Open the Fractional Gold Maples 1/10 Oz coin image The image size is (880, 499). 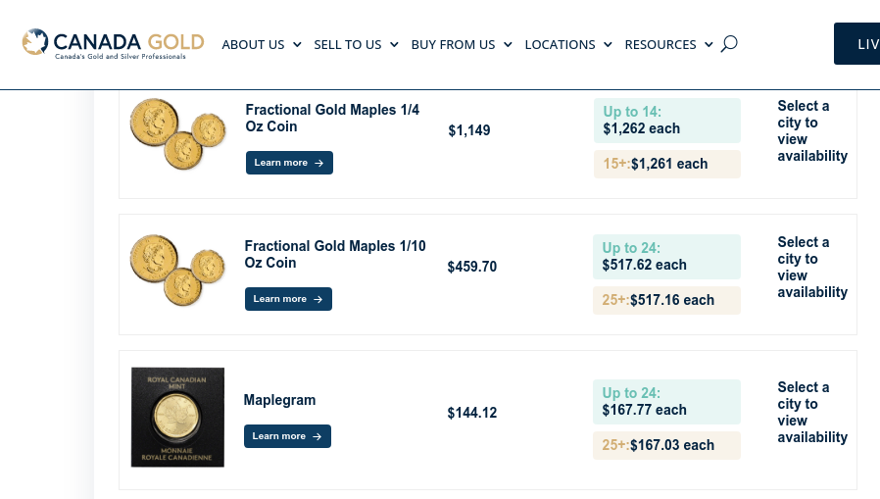tap(178, 270)
